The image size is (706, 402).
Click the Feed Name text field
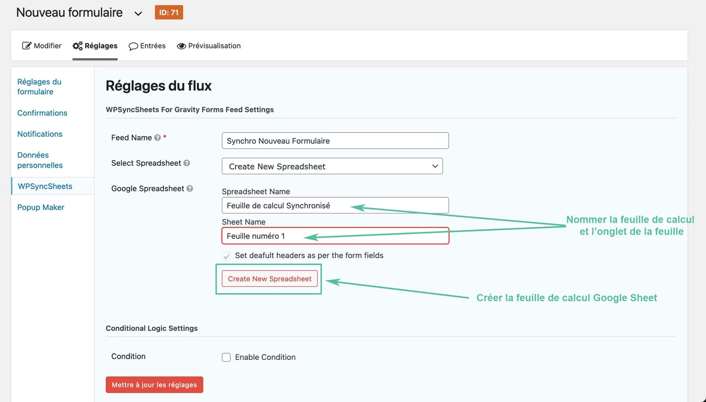click(x=334, y=141)
